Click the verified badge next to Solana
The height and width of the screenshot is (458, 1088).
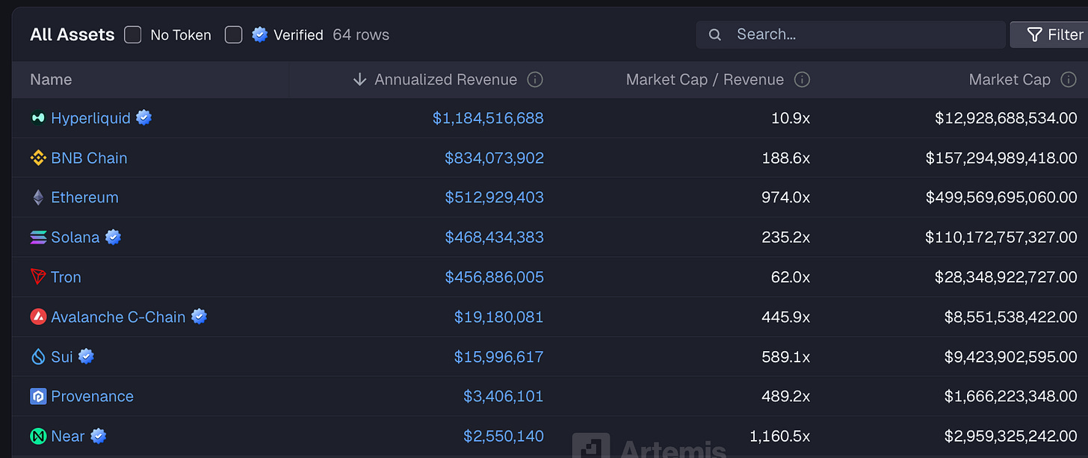tap(113, 237)
